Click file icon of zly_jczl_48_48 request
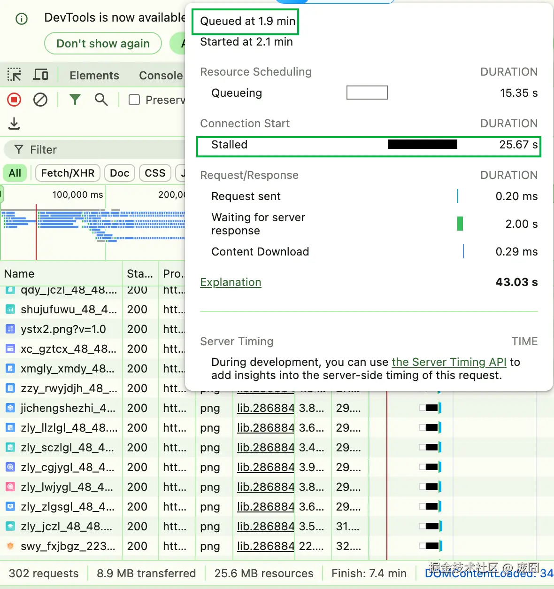 (10, 527)
